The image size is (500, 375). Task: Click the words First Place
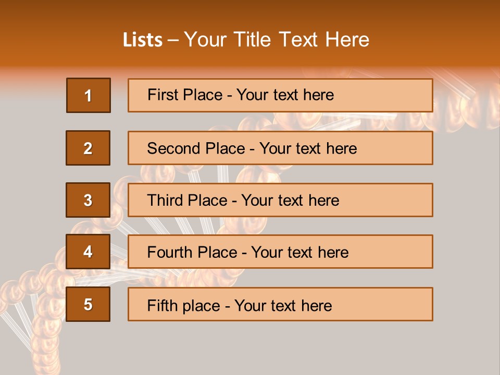185,95
